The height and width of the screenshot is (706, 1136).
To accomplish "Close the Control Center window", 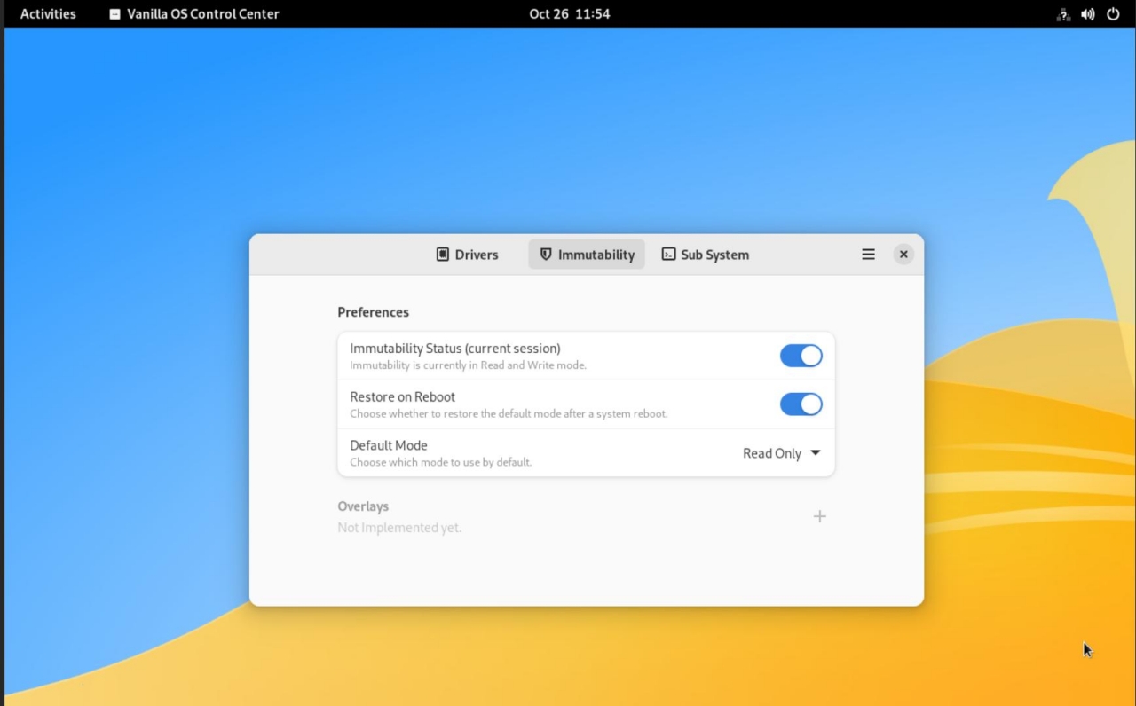I will tap(903, 254).
